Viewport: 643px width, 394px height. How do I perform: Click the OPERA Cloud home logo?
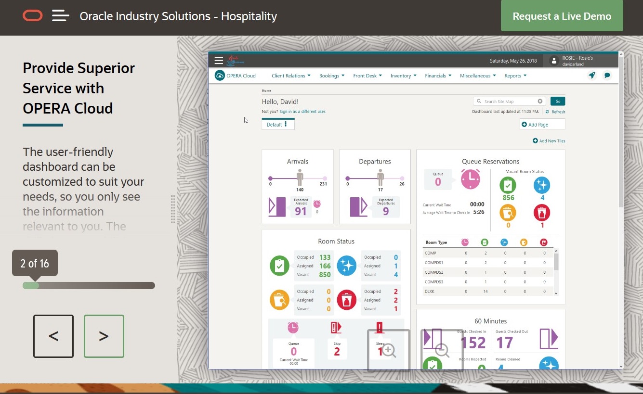[x=236, y=76]
